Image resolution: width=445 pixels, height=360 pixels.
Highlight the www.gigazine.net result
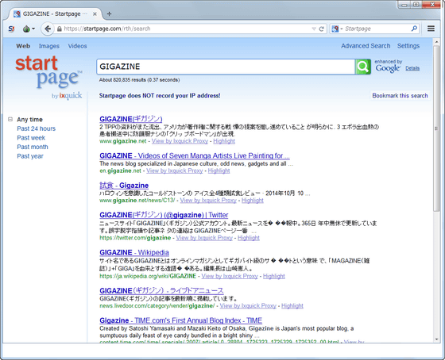224,141
